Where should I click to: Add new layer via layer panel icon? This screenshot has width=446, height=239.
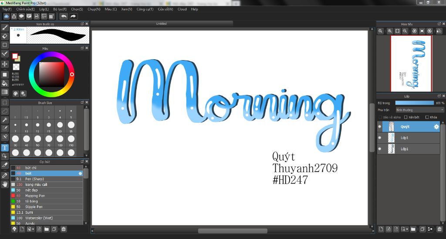tap(381, 229)
